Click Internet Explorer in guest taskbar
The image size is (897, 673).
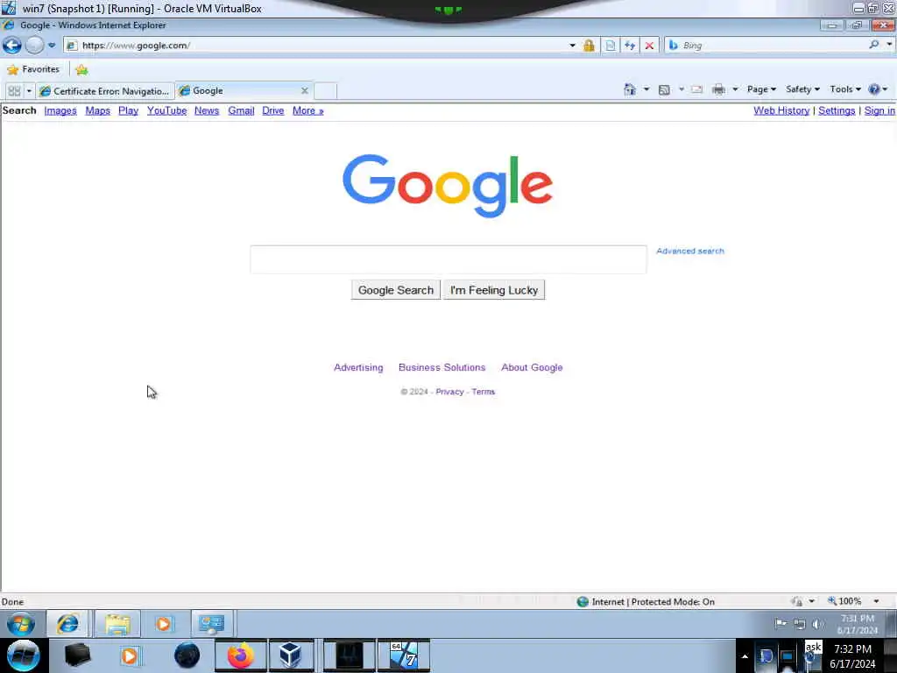pyautogui.click(x=68, y=623)
